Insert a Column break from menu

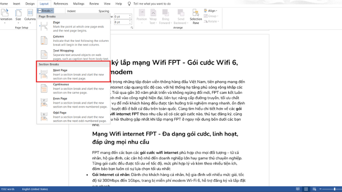point(73,41)
